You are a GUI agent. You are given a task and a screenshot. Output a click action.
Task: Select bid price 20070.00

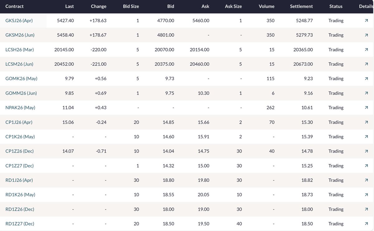(164, 49)
